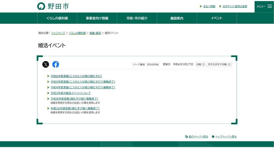The image size is (274, 148).
Task: Open 令和5年度実施 event link
Action: [83, 82]
